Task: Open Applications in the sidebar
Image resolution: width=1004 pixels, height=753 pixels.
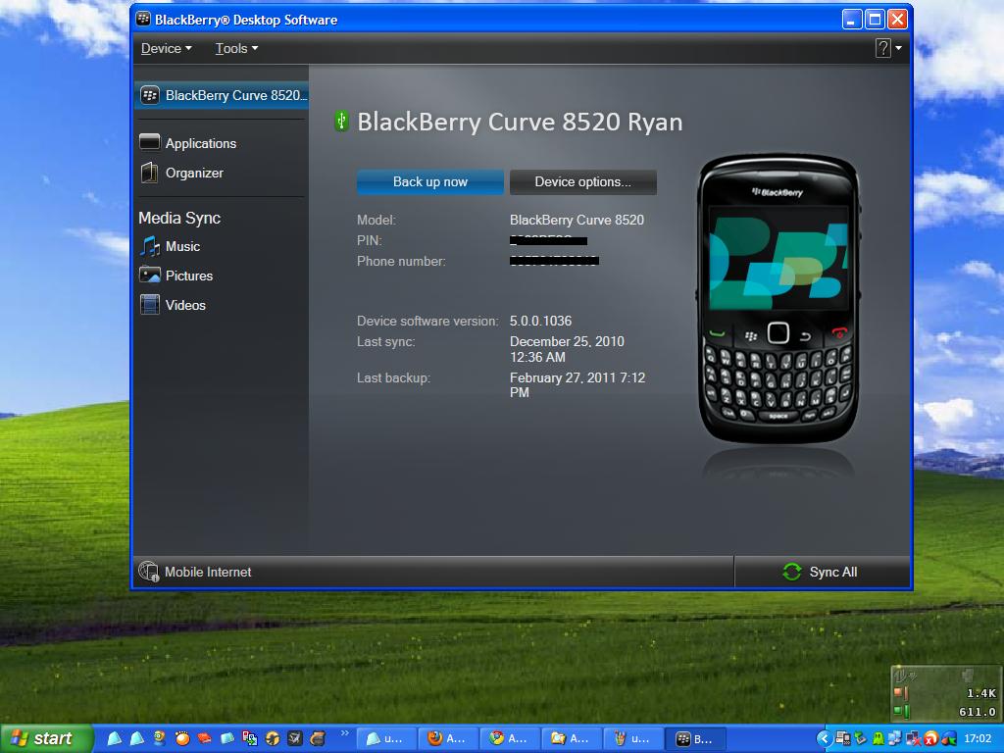Action: (x=200, y=143)
